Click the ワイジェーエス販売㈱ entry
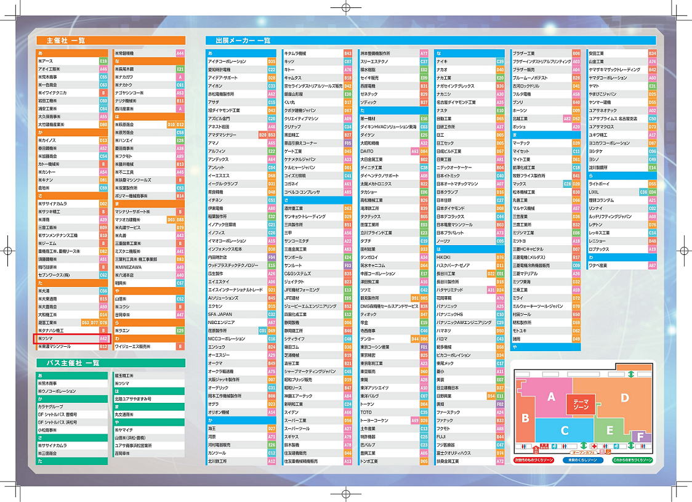 [x=149, y=347]
